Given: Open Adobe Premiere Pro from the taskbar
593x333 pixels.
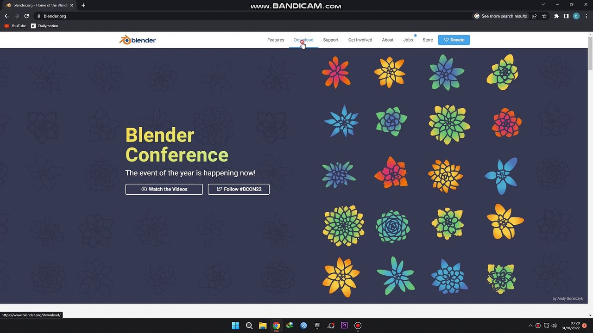Looking at the screenshot, I should [x=344, y=326].
